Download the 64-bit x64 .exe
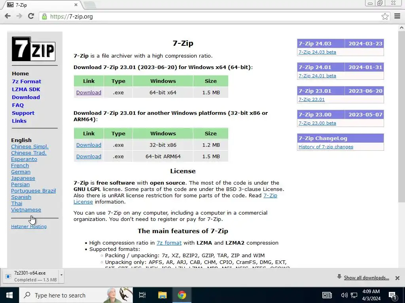Screen dimensions: 405x303 [x=89, y=92]
